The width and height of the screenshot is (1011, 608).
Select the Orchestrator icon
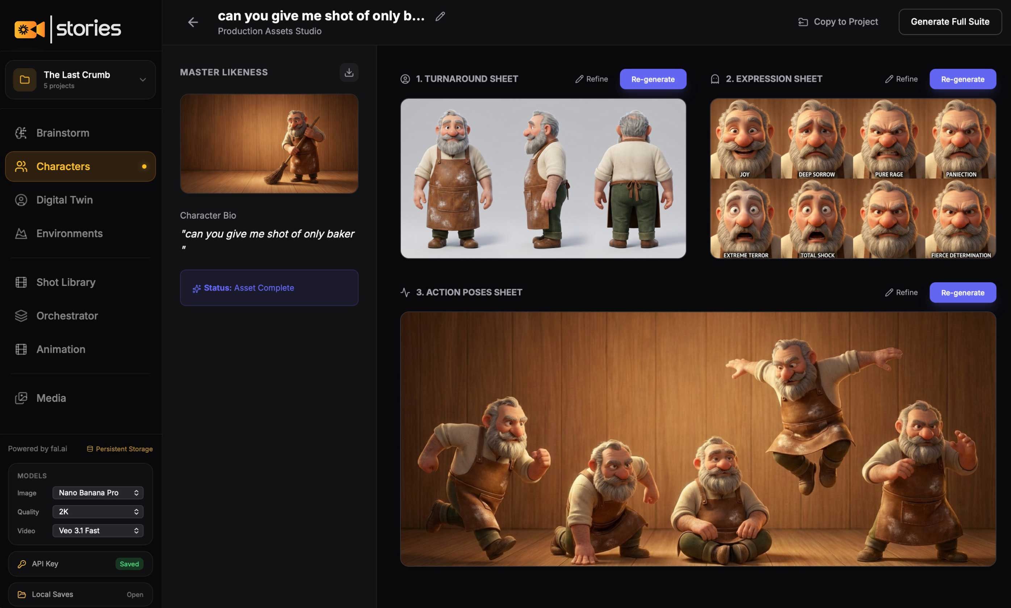click(x=21, y=316)
